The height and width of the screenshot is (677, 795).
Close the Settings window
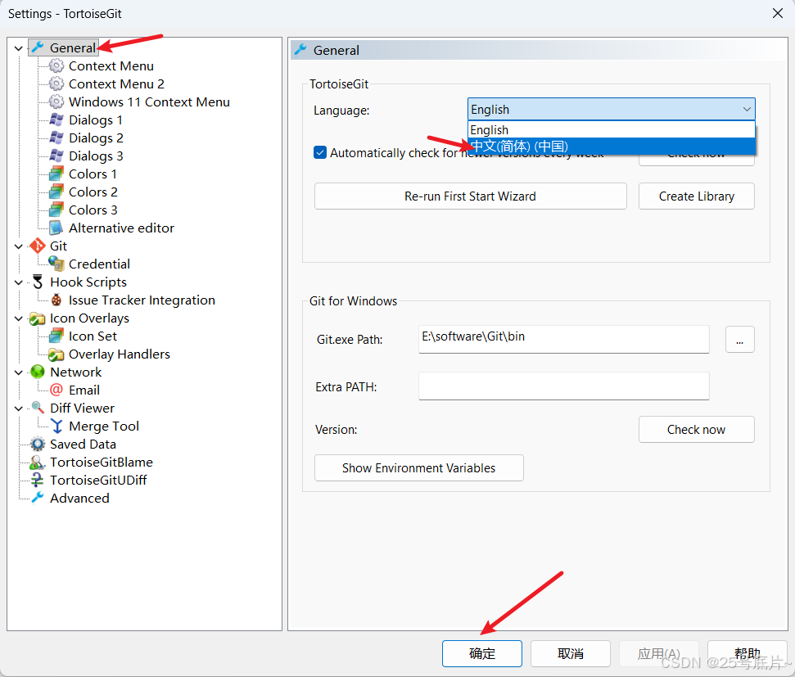(778, 13)
